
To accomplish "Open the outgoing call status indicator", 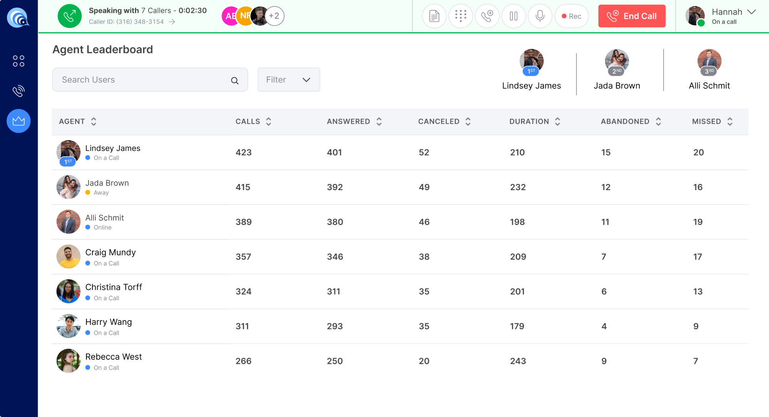I will click(69, 16).
